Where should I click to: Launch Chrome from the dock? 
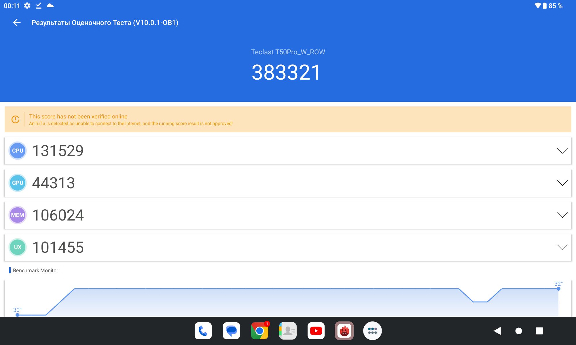point(260,331)
